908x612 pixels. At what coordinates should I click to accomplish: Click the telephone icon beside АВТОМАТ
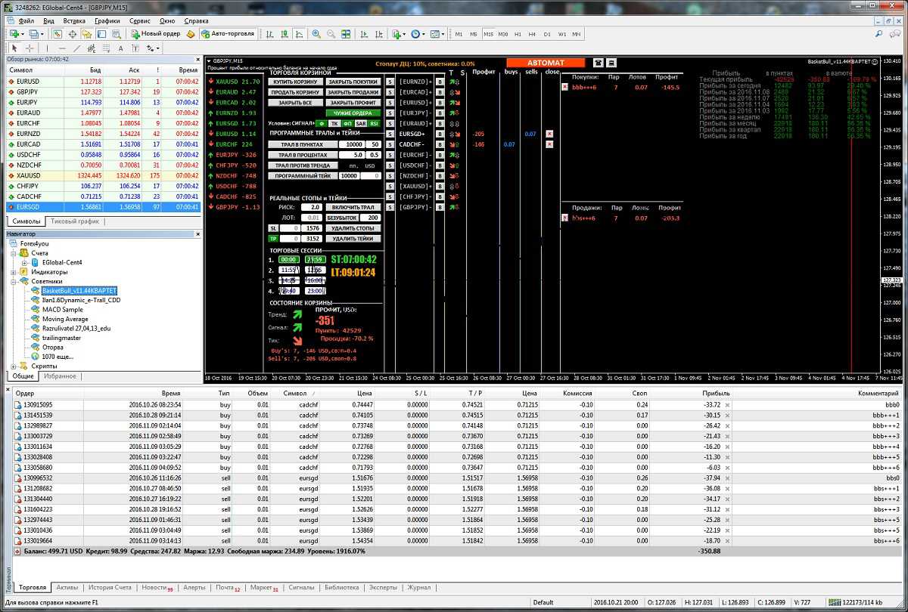point(598,63)
